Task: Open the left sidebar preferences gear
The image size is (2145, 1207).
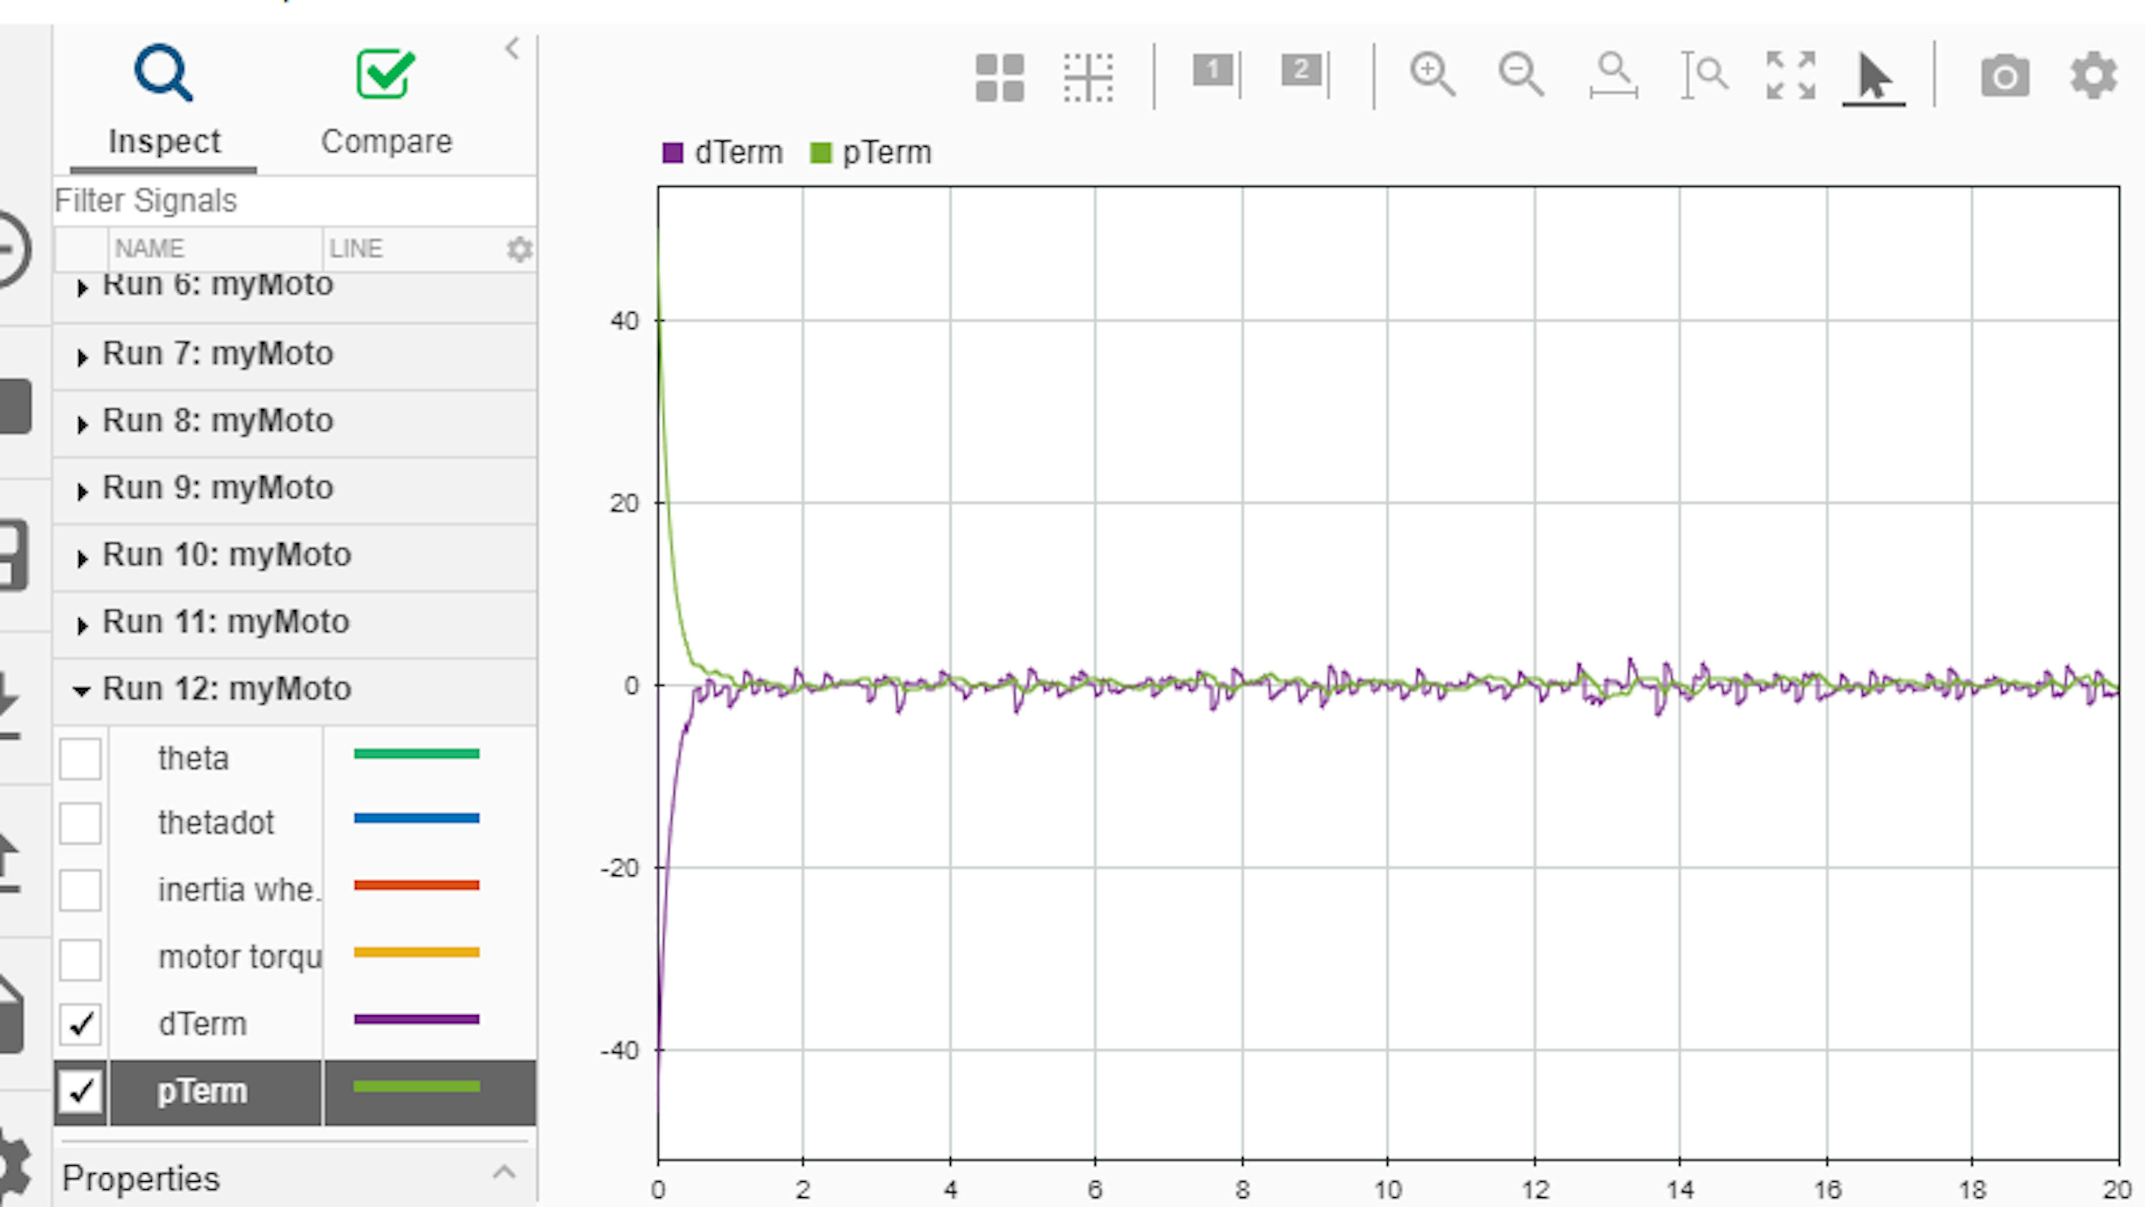Action: (14, 1166)
